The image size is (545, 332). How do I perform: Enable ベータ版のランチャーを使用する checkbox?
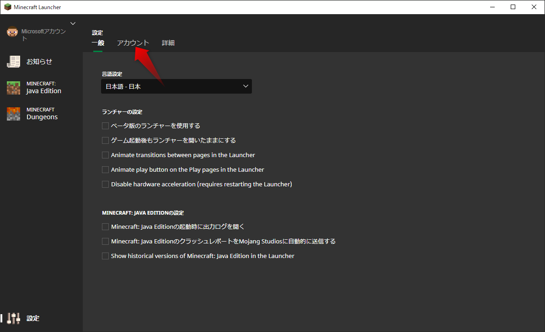click(105, 126)
